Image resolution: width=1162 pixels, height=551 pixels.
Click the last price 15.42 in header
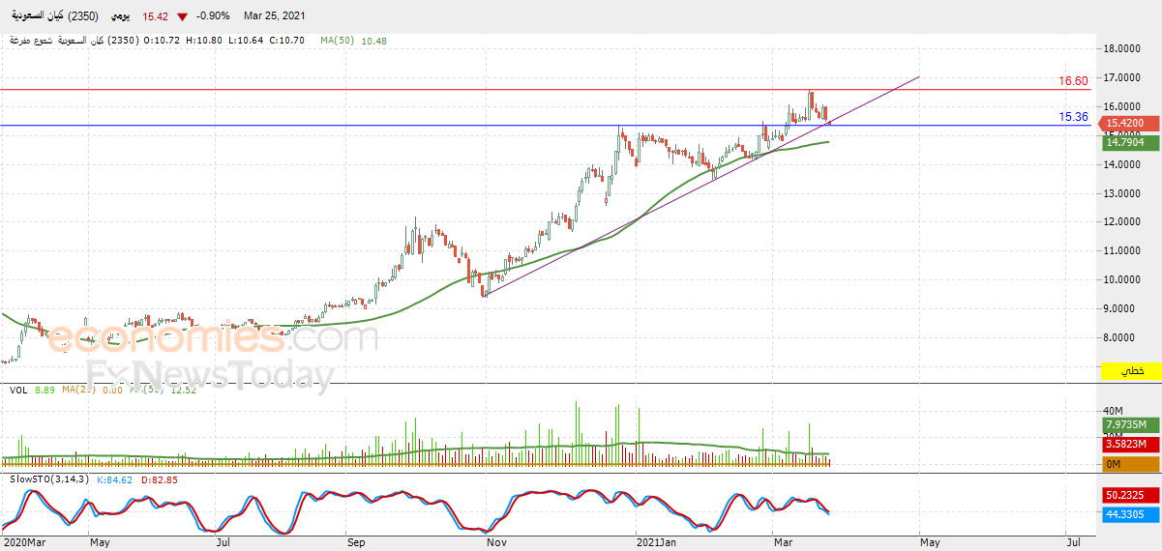click(x=156, y=16)
